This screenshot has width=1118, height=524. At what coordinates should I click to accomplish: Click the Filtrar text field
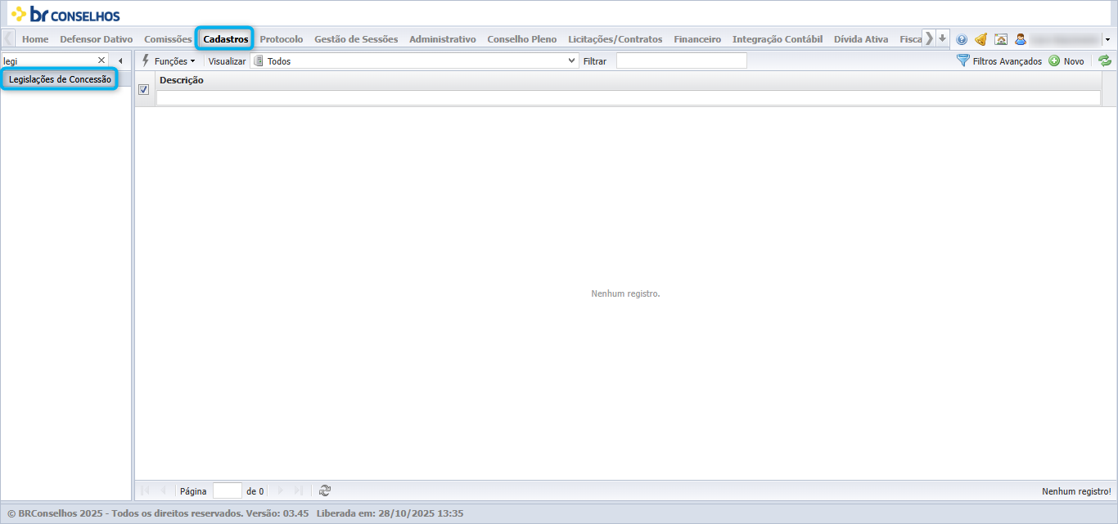click(x=682, y=60)
